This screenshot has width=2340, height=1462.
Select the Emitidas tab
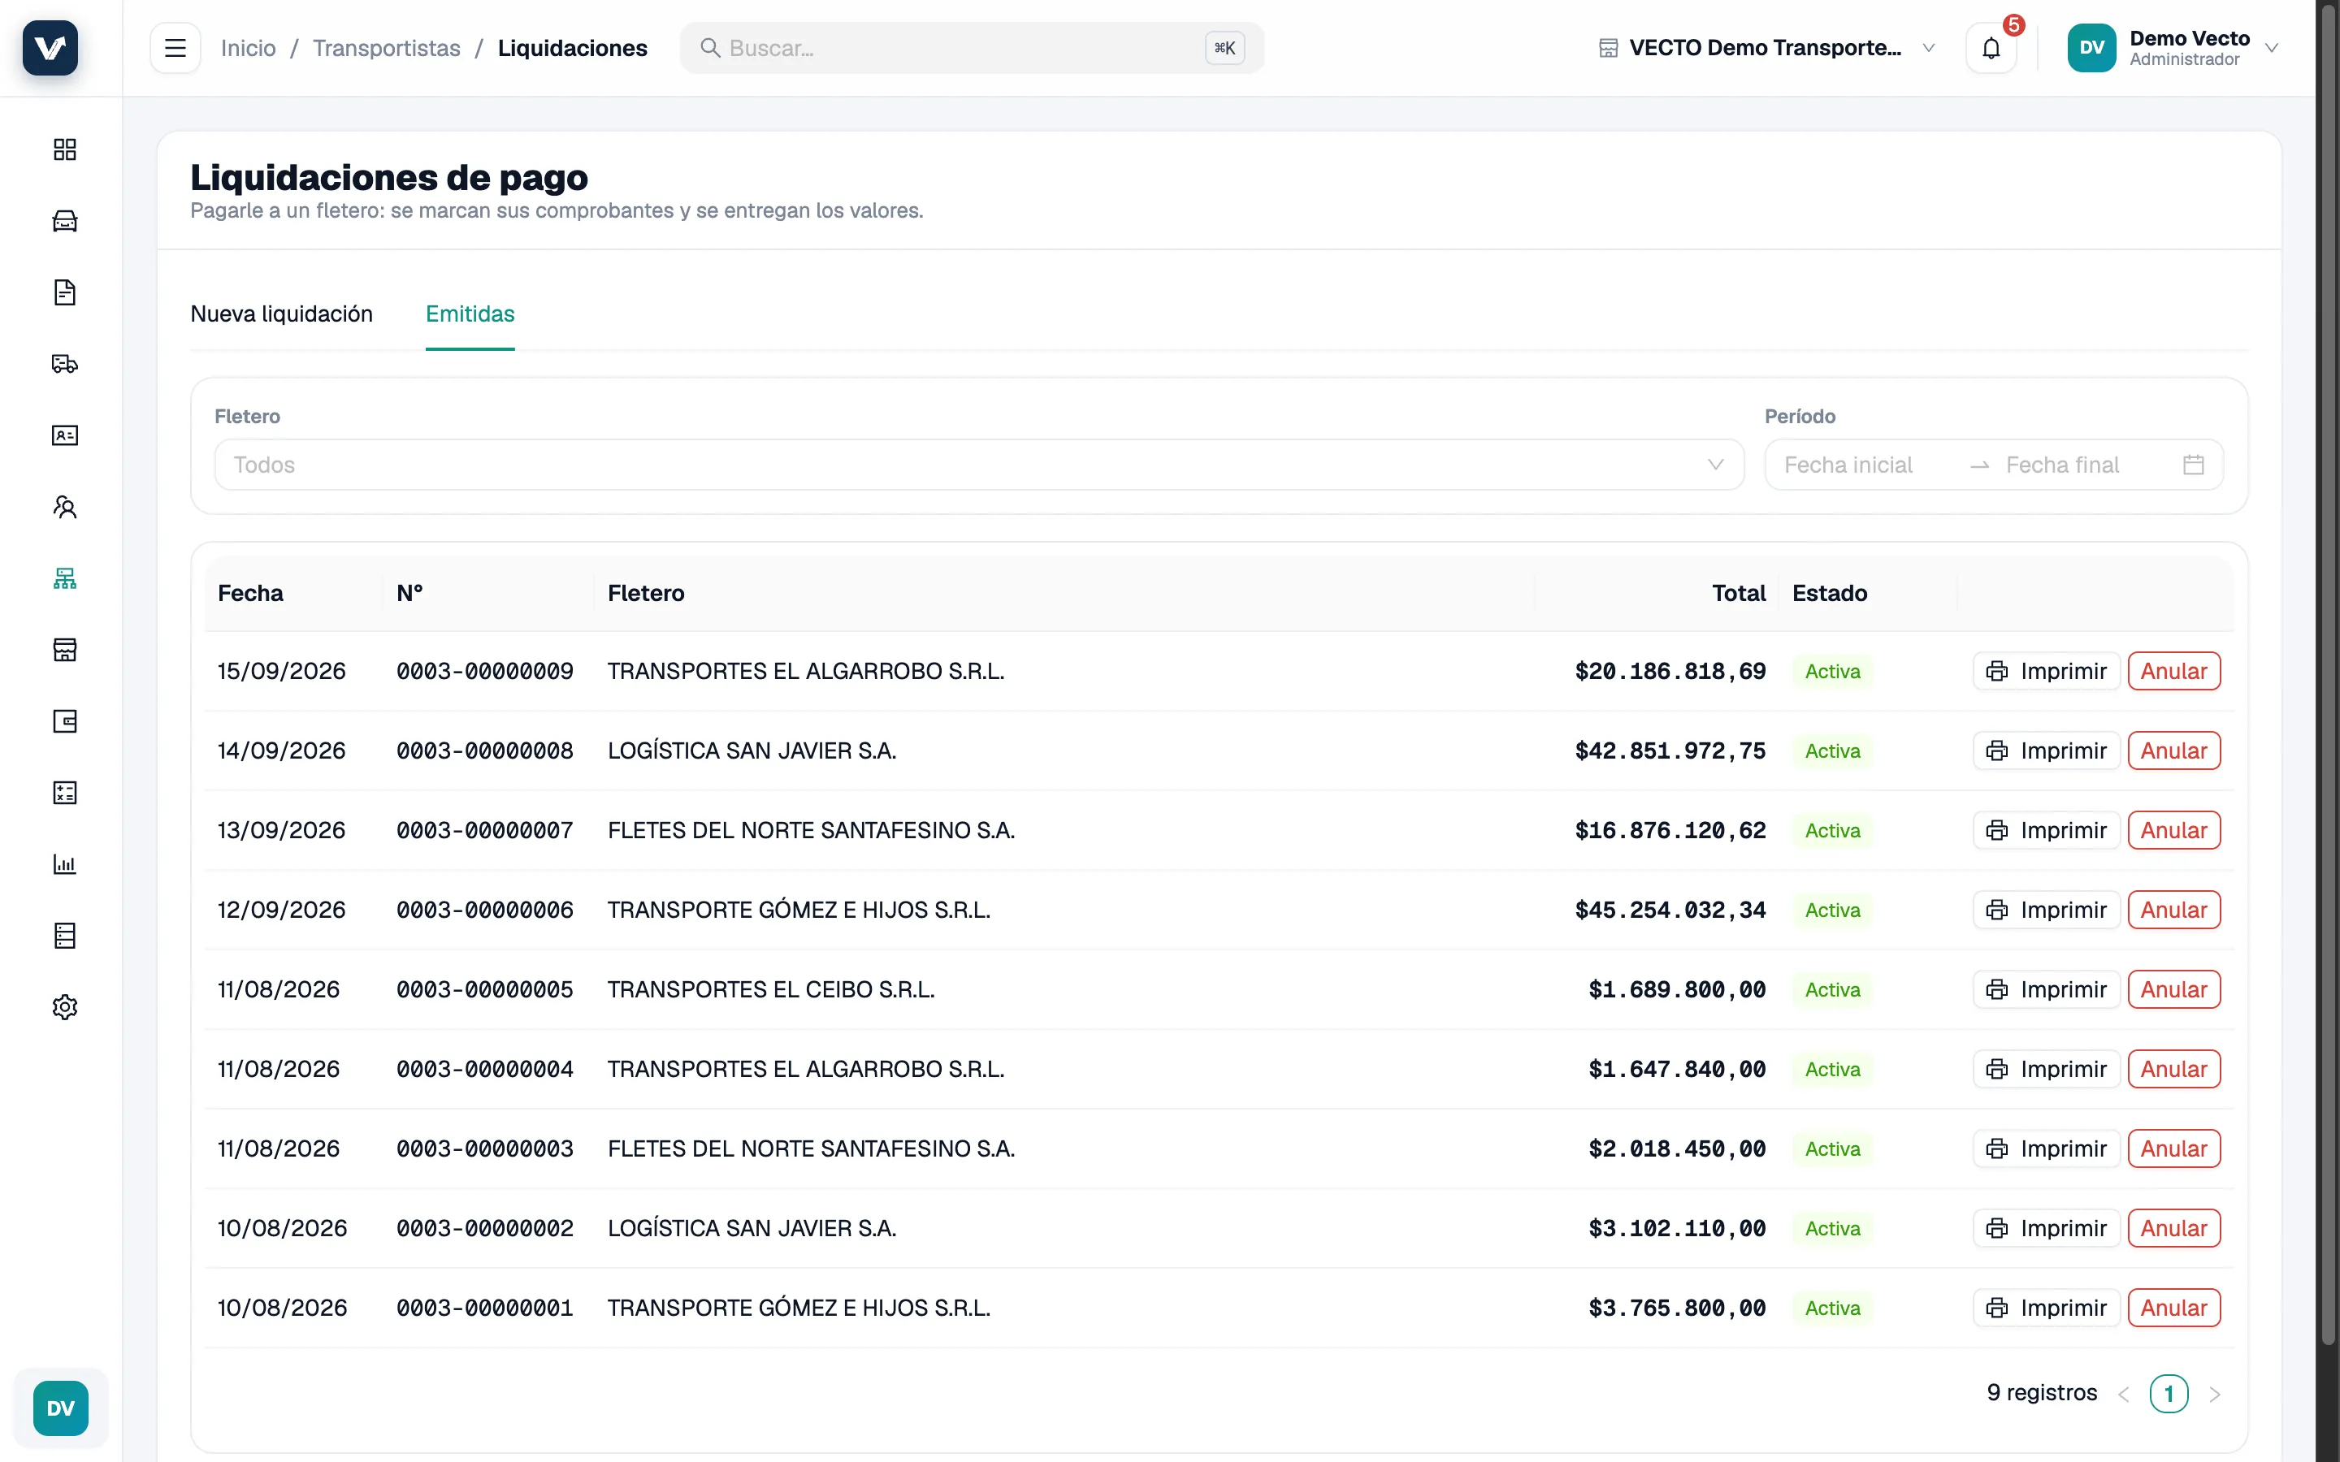470,314
